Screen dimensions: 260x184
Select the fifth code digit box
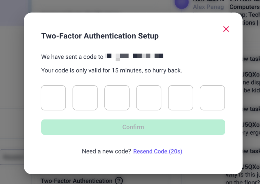[181, 98]
